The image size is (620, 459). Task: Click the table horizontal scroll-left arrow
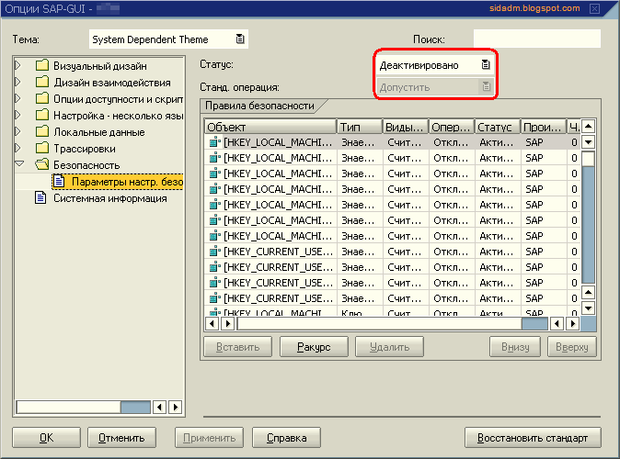212,324
